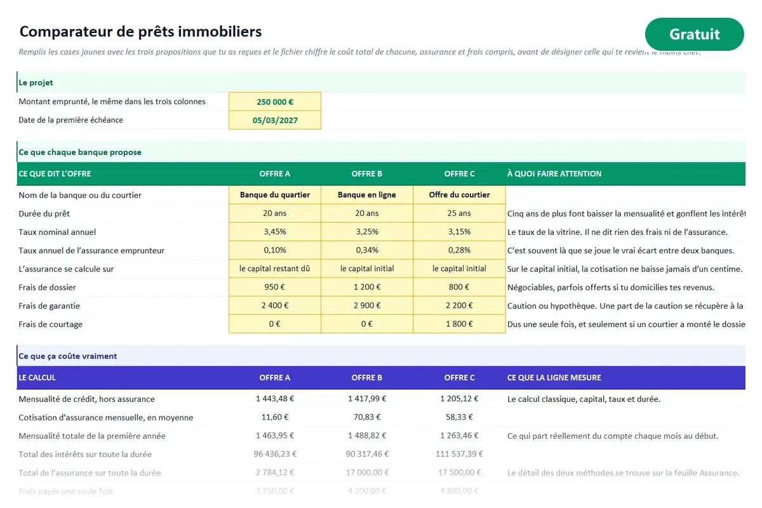Screen dimensions: 762x508
Task: Click the total insurance value 17 000,00 €
Action: click(367, 473)
